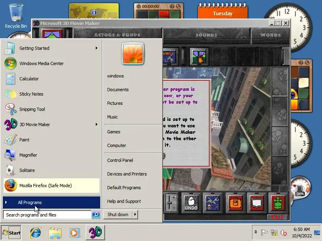Open the cut and paste tools icon
Viewport: 322px width, 241px height.
point(213,203)
